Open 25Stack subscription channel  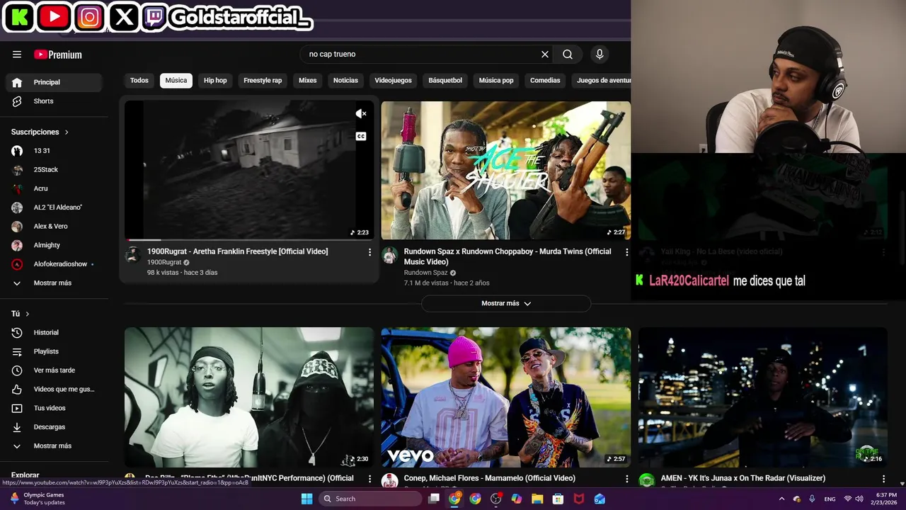click(x=54, y=170)
